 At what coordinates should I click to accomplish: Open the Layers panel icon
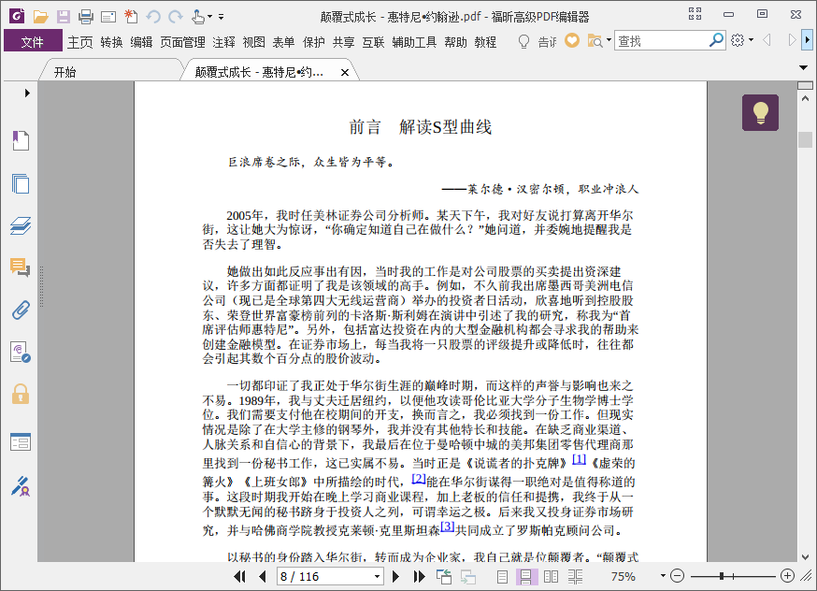coord(21,225)
